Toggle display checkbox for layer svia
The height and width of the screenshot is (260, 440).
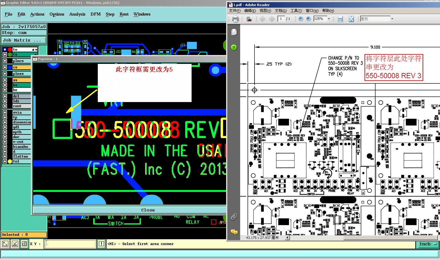(5, 112)
